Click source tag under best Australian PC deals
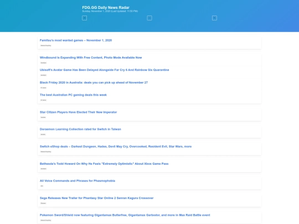299x224 pixels. coord(44,100)
